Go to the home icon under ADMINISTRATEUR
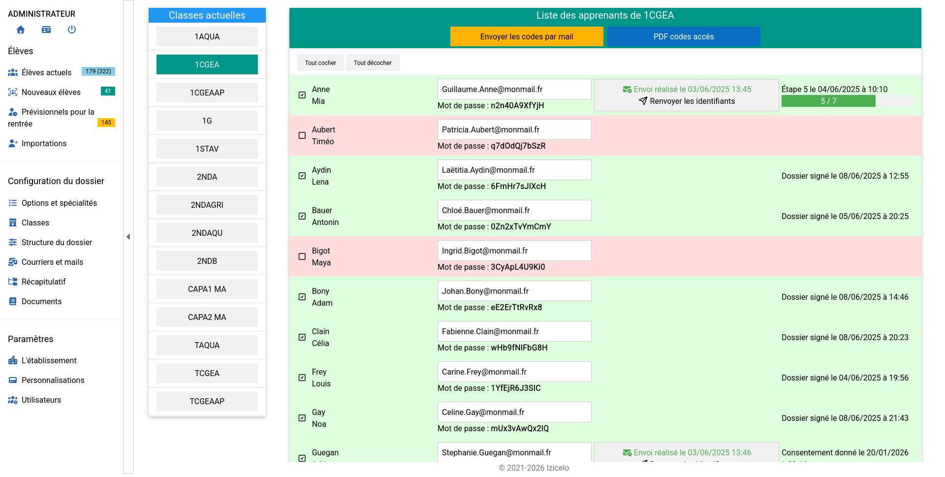Image resolution: width=945 pixels, height=477 pixels. click(x=21, y=30)
